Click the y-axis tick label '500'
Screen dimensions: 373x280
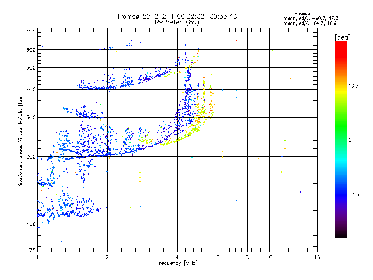pos(31,68)
